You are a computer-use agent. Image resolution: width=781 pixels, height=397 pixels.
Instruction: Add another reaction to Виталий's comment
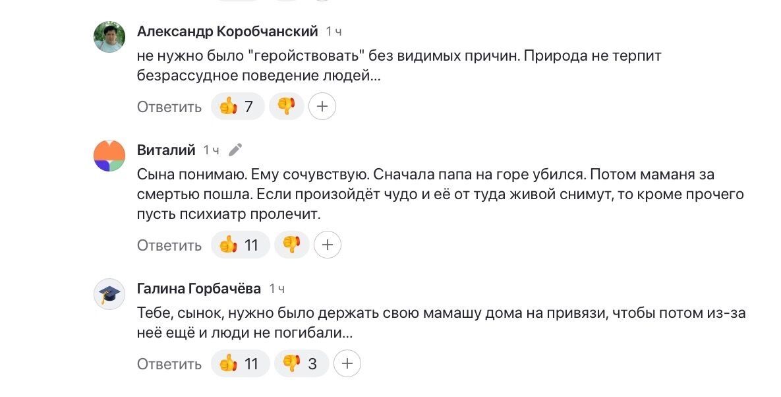point(328,245)
